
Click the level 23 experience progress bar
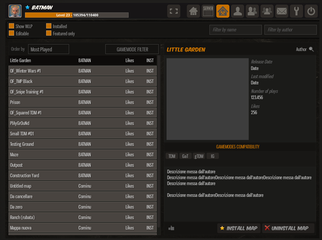(77, 15)
